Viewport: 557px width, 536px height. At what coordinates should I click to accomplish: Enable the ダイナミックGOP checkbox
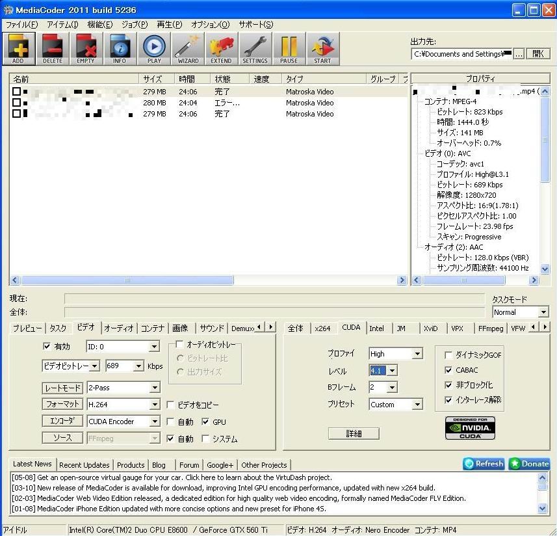(x=448, y=355)
